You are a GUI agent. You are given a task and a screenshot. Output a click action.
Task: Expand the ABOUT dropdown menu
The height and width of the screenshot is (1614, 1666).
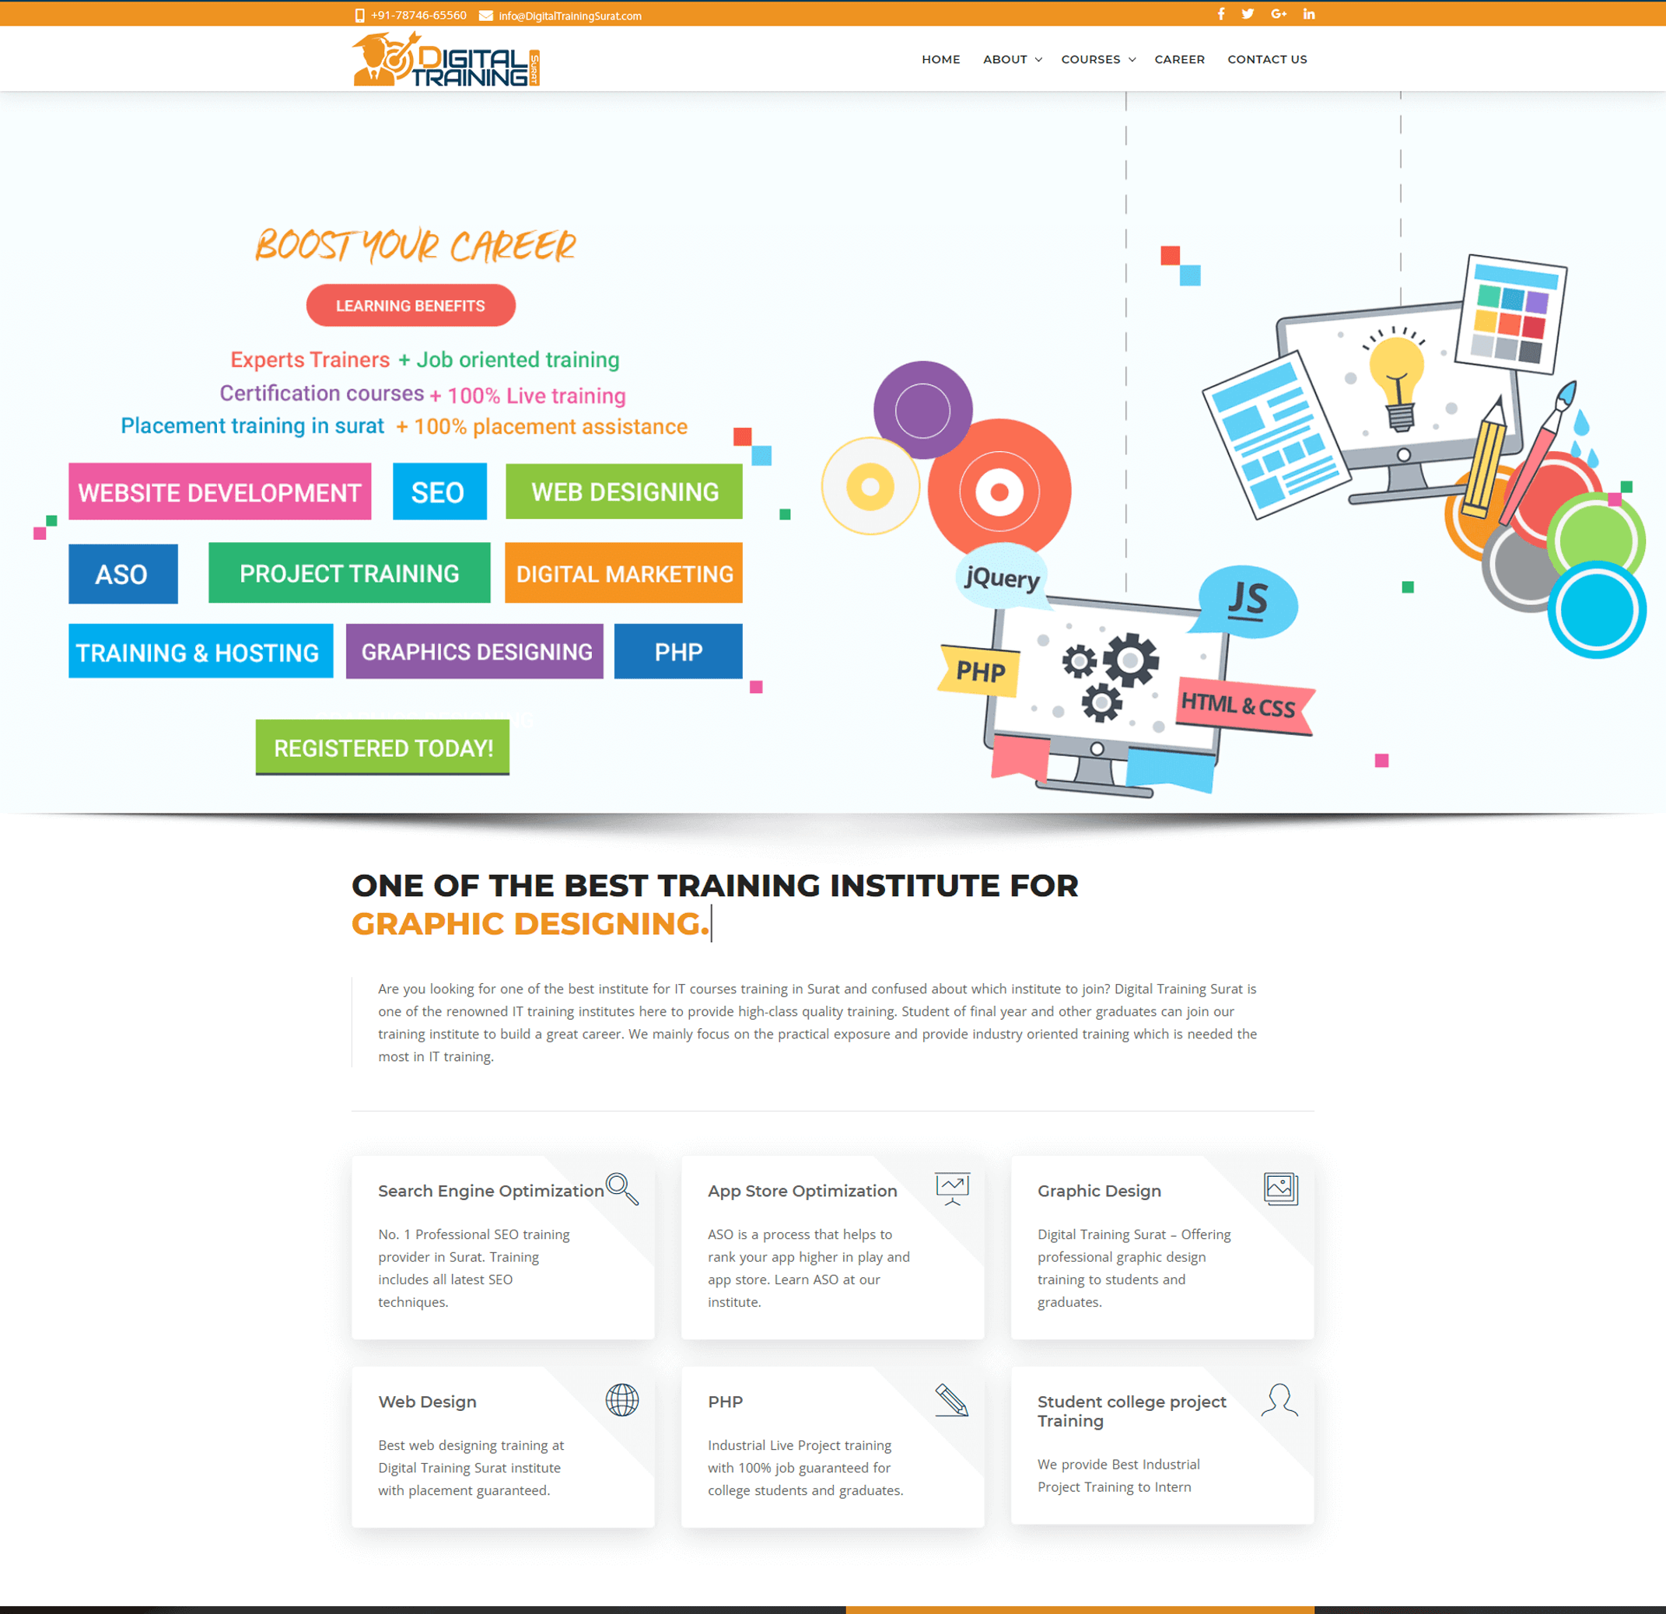click(1009, 59)
